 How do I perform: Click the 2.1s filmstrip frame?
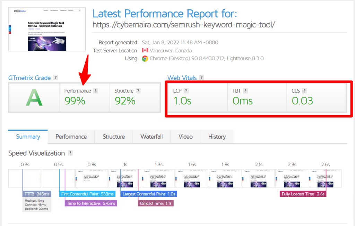(x=258, y=178)
